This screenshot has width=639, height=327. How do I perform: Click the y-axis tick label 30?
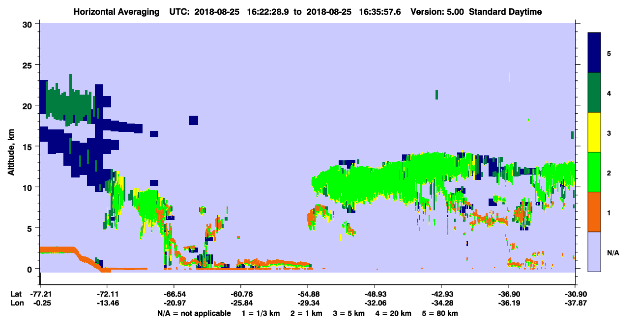[x=29, y=25]
